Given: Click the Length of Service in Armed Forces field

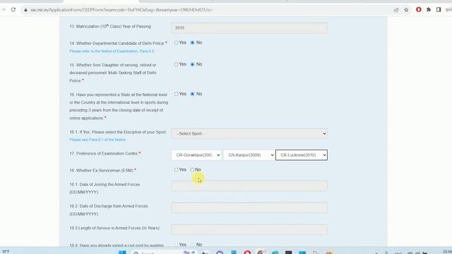Looking at the screenshot, I should point(249,229).
